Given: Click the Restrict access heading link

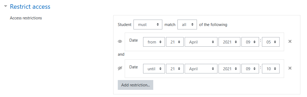Looking at the screenshot, I should click(30, 7).
